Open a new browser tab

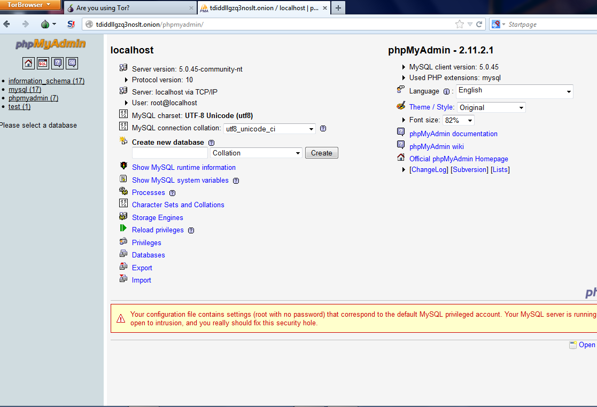(x=338, y=7)
